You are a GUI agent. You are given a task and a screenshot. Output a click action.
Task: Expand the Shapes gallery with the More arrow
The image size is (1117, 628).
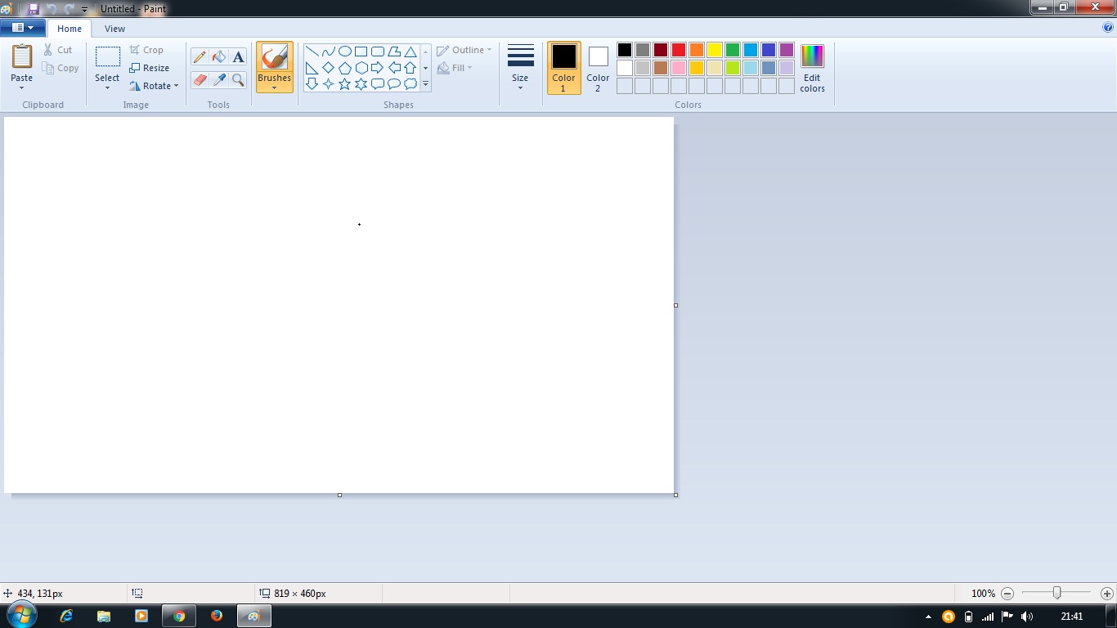tap(426, 83)
